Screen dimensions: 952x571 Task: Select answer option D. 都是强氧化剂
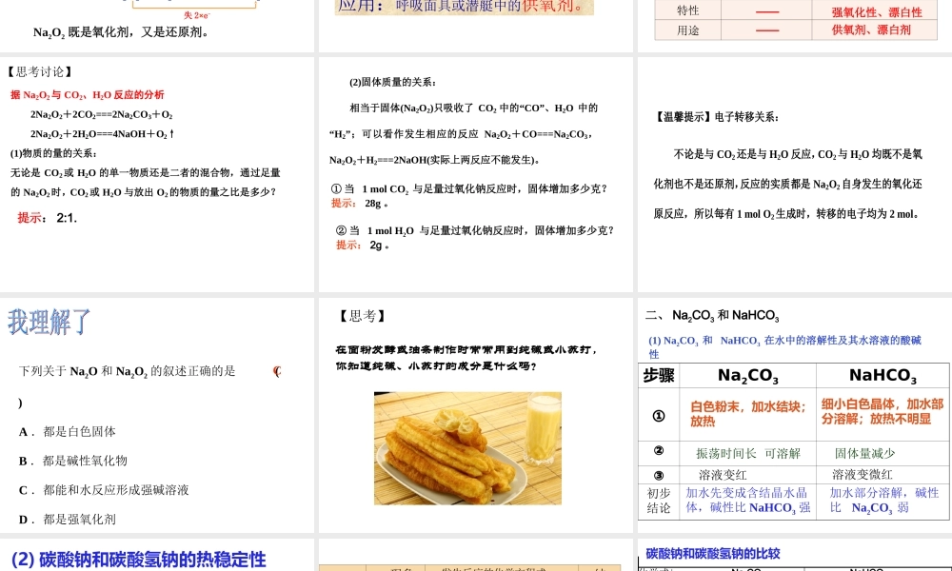67,519
